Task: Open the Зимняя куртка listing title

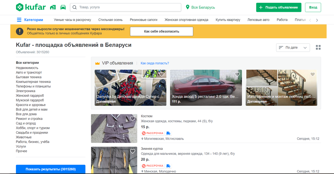Action: pyautogui.click(x=152, y=149)
